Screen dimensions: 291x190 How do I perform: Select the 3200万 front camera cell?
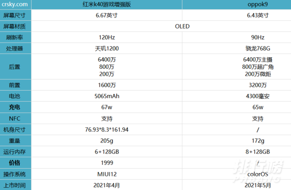[x=237, y=85]
